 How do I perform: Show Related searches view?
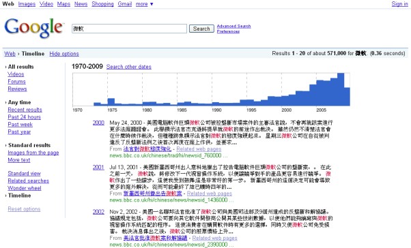pos(28,181)
